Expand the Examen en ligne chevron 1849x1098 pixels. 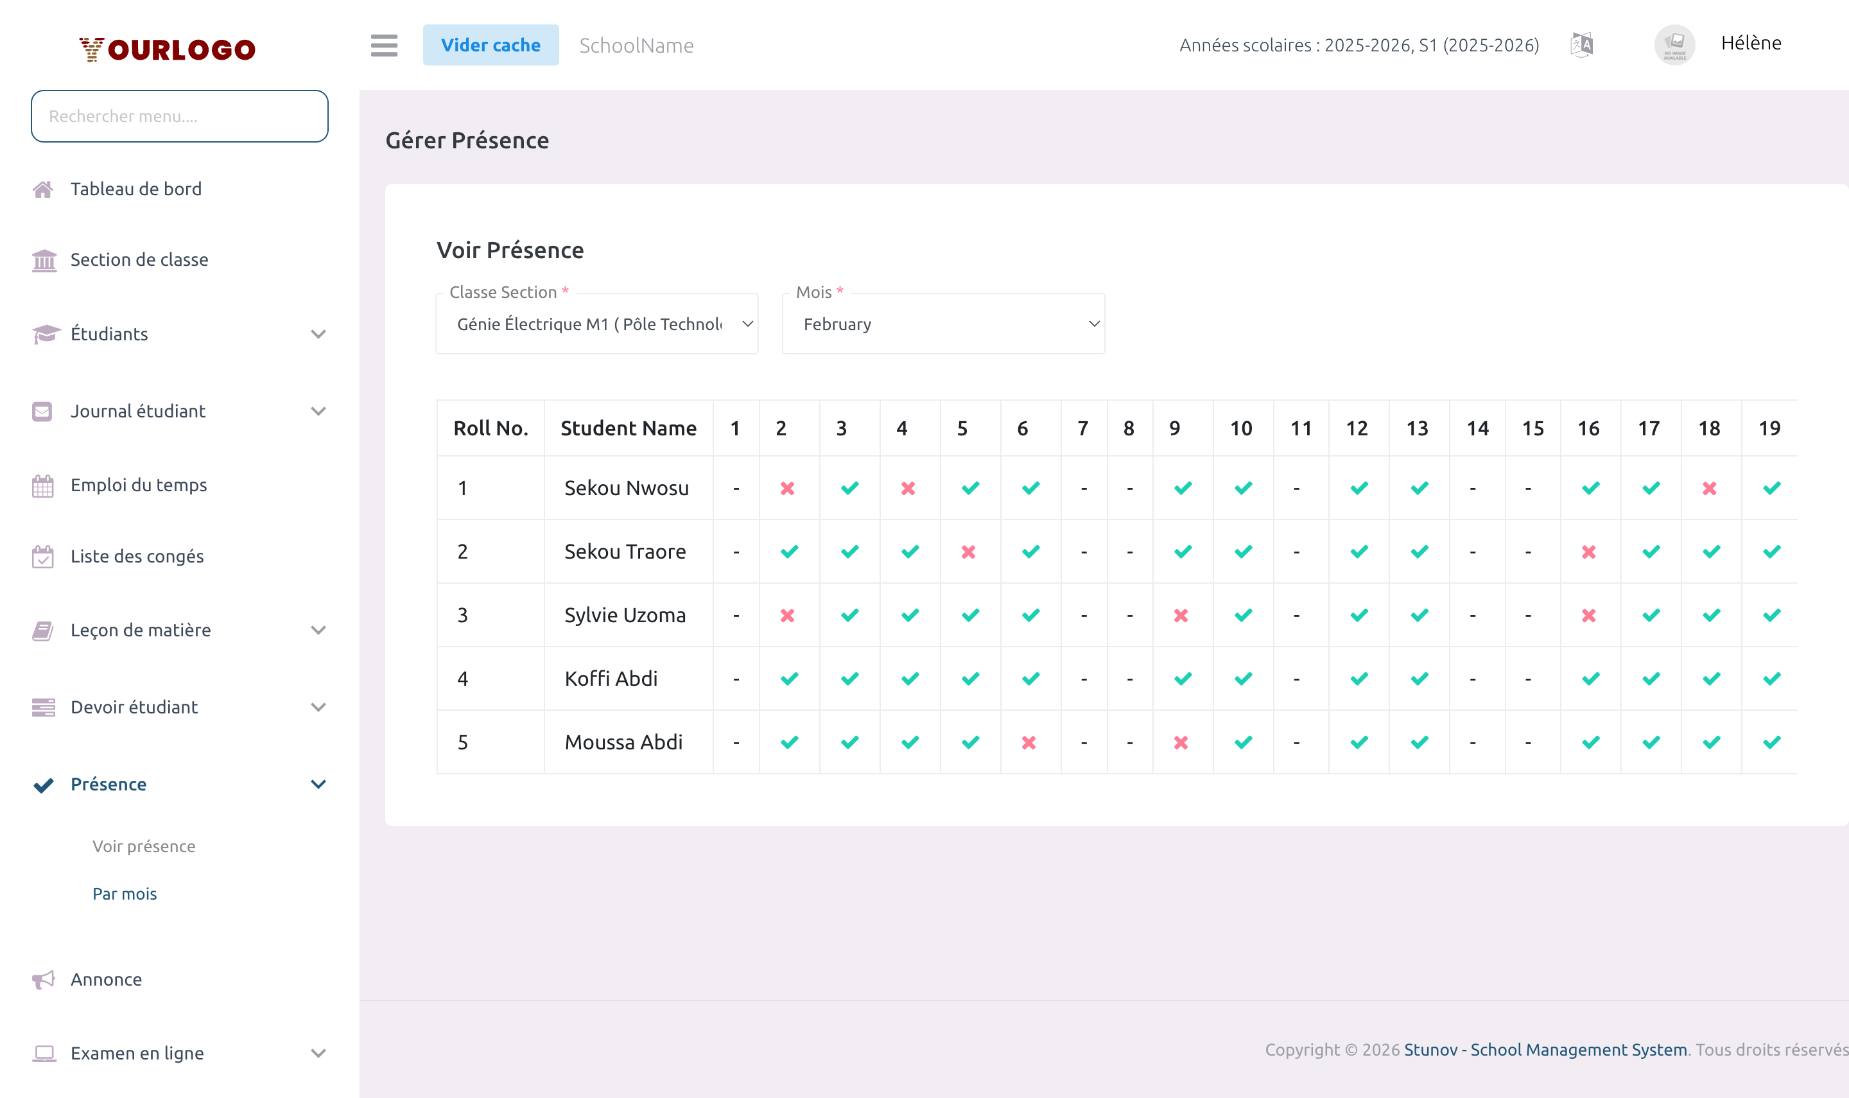318,1053
